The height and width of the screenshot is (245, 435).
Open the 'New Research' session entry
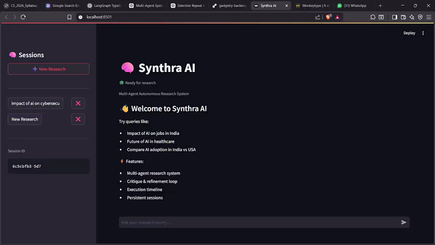click(x=25, y=119)
